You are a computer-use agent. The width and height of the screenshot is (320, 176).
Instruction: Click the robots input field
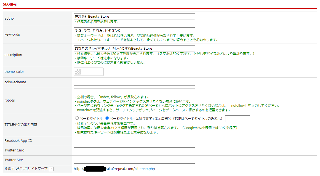click(134, 92)
